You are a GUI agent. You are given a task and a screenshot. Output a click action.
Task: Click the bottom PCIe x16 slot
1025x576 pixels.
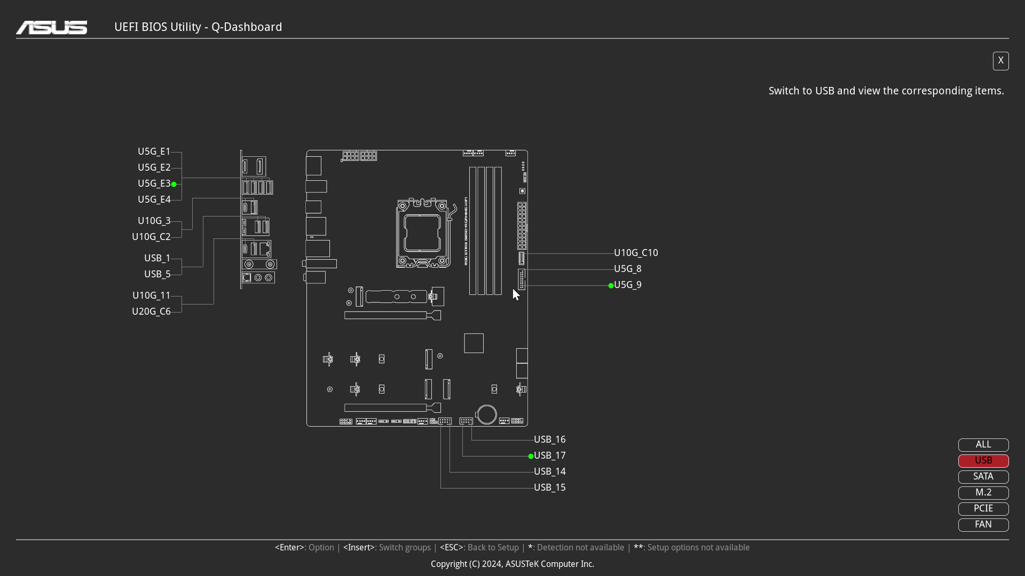click(392, 408)
